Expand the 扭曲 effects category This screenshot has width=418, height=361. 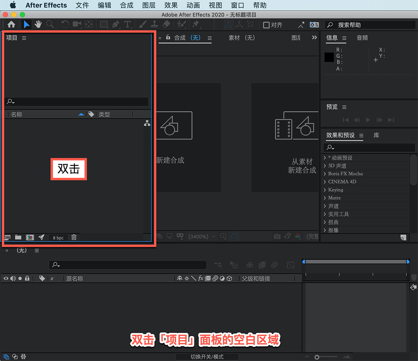coord(325,222)
